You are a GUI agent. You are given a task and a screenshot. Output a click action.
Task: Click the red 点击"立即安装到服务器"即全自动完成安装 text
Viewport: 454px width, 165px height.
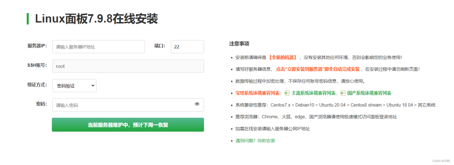318,69
